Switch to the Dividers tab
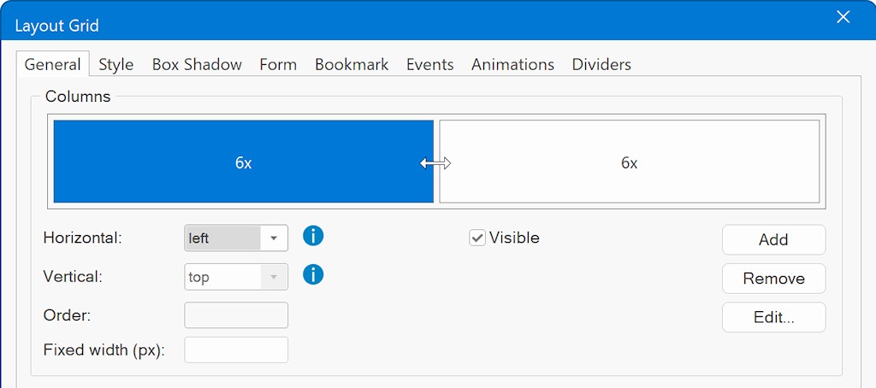Screen dimensions: 876x388 click(x=601, y=65)
